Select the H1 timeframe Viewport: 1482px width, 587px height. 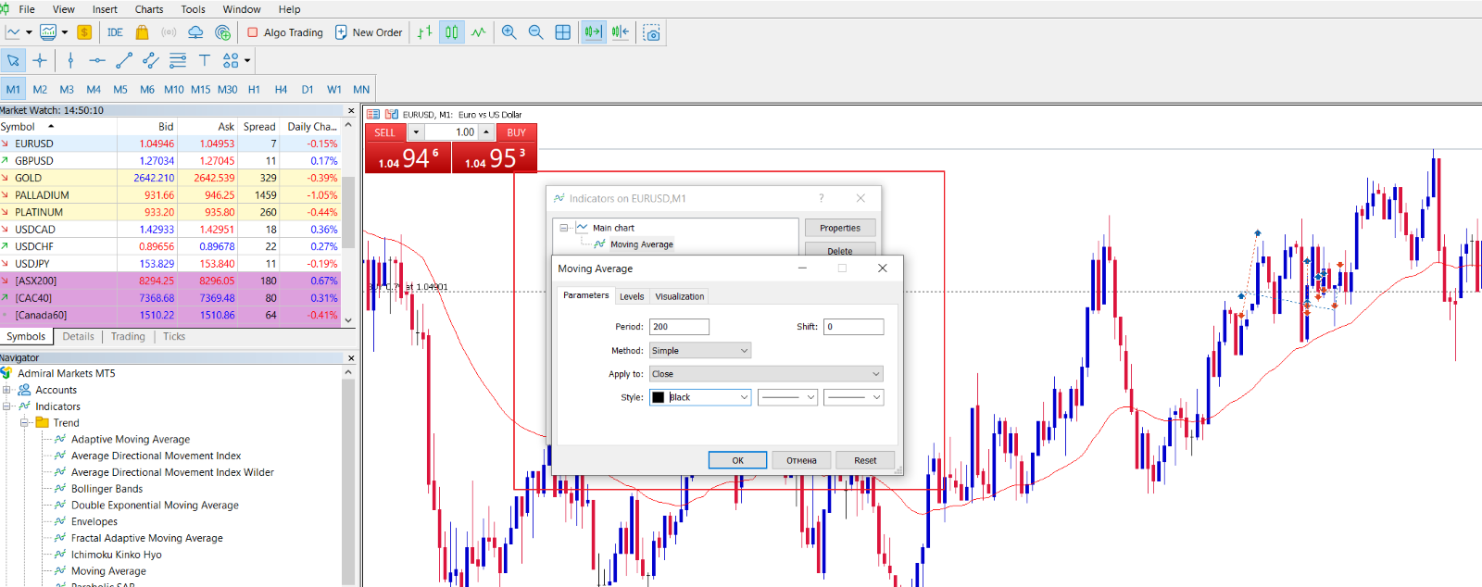tap(254, 90)
